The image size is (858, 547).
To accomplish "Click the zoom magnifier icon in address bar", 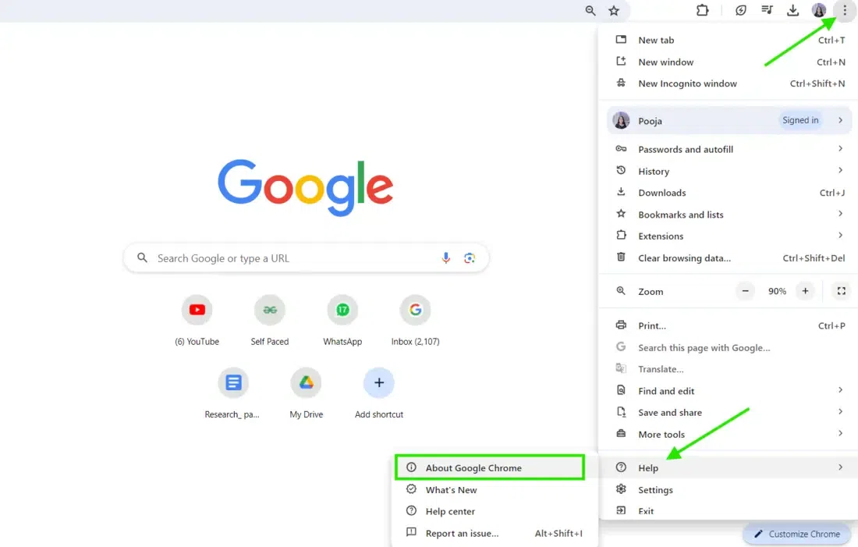I will click(x=590, y=10).
